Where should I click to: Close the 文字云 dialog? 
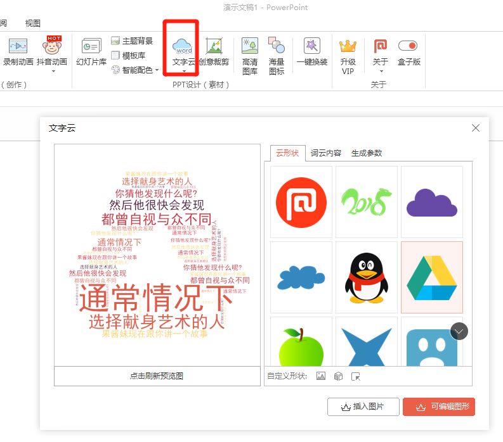tap(476, 128)
